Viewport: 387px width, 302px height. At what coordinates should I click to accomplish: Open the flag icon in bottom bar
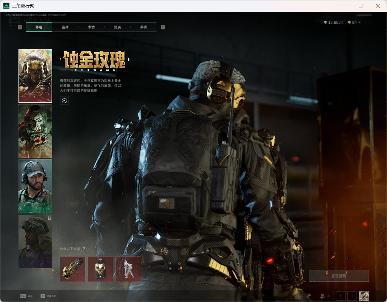point(309,296)
